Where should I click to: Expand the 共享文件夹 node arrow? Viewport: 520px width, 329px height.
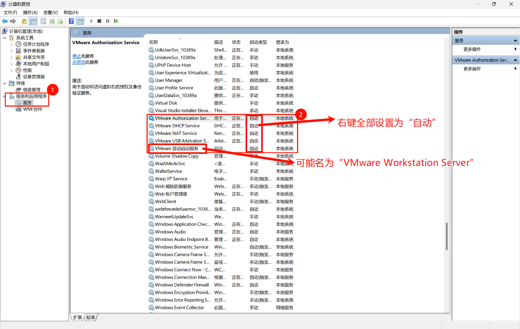[11, 57]
